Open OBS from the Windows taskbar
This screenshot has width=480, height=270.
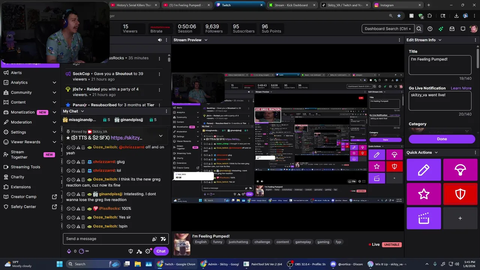[307, 264]
